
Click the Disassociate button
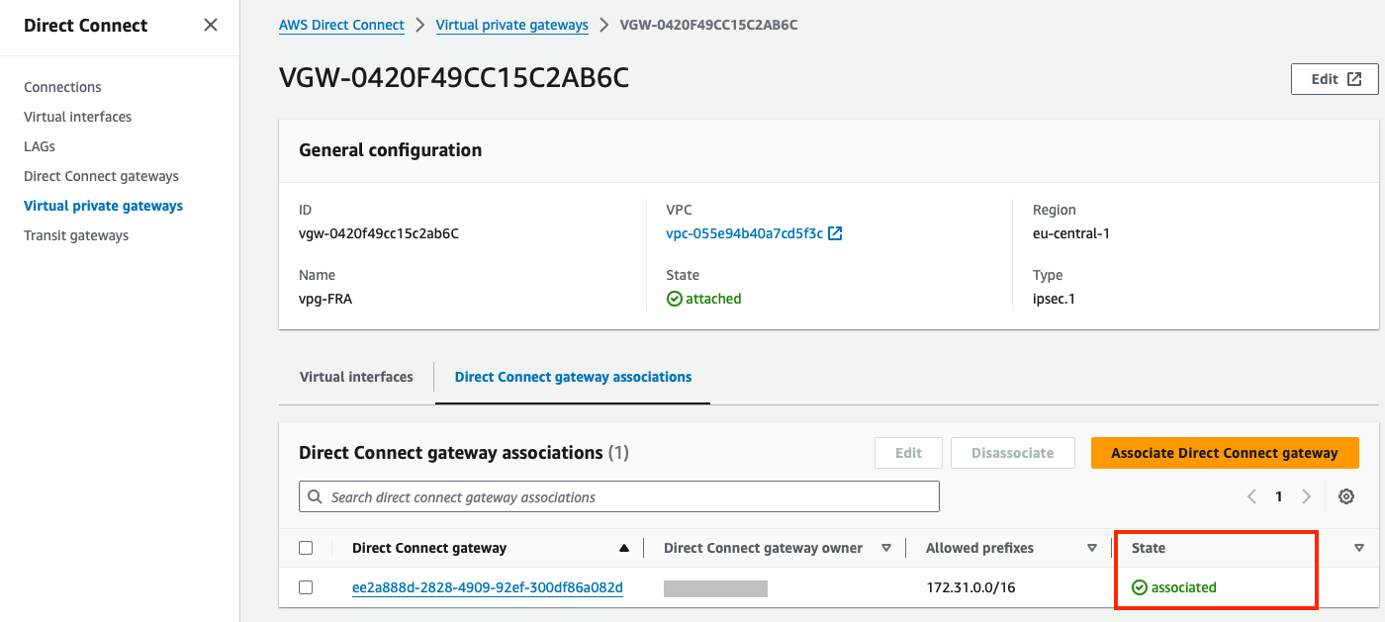(1012, 453)
